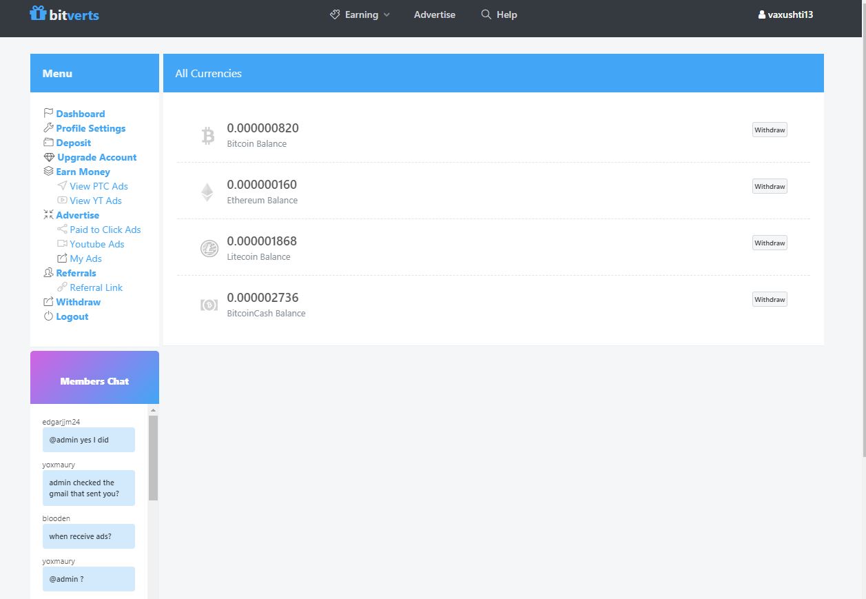Viewport: 866px width, 599px height.
Task: Select Upgrade Account link
Action: pos(97,157)
